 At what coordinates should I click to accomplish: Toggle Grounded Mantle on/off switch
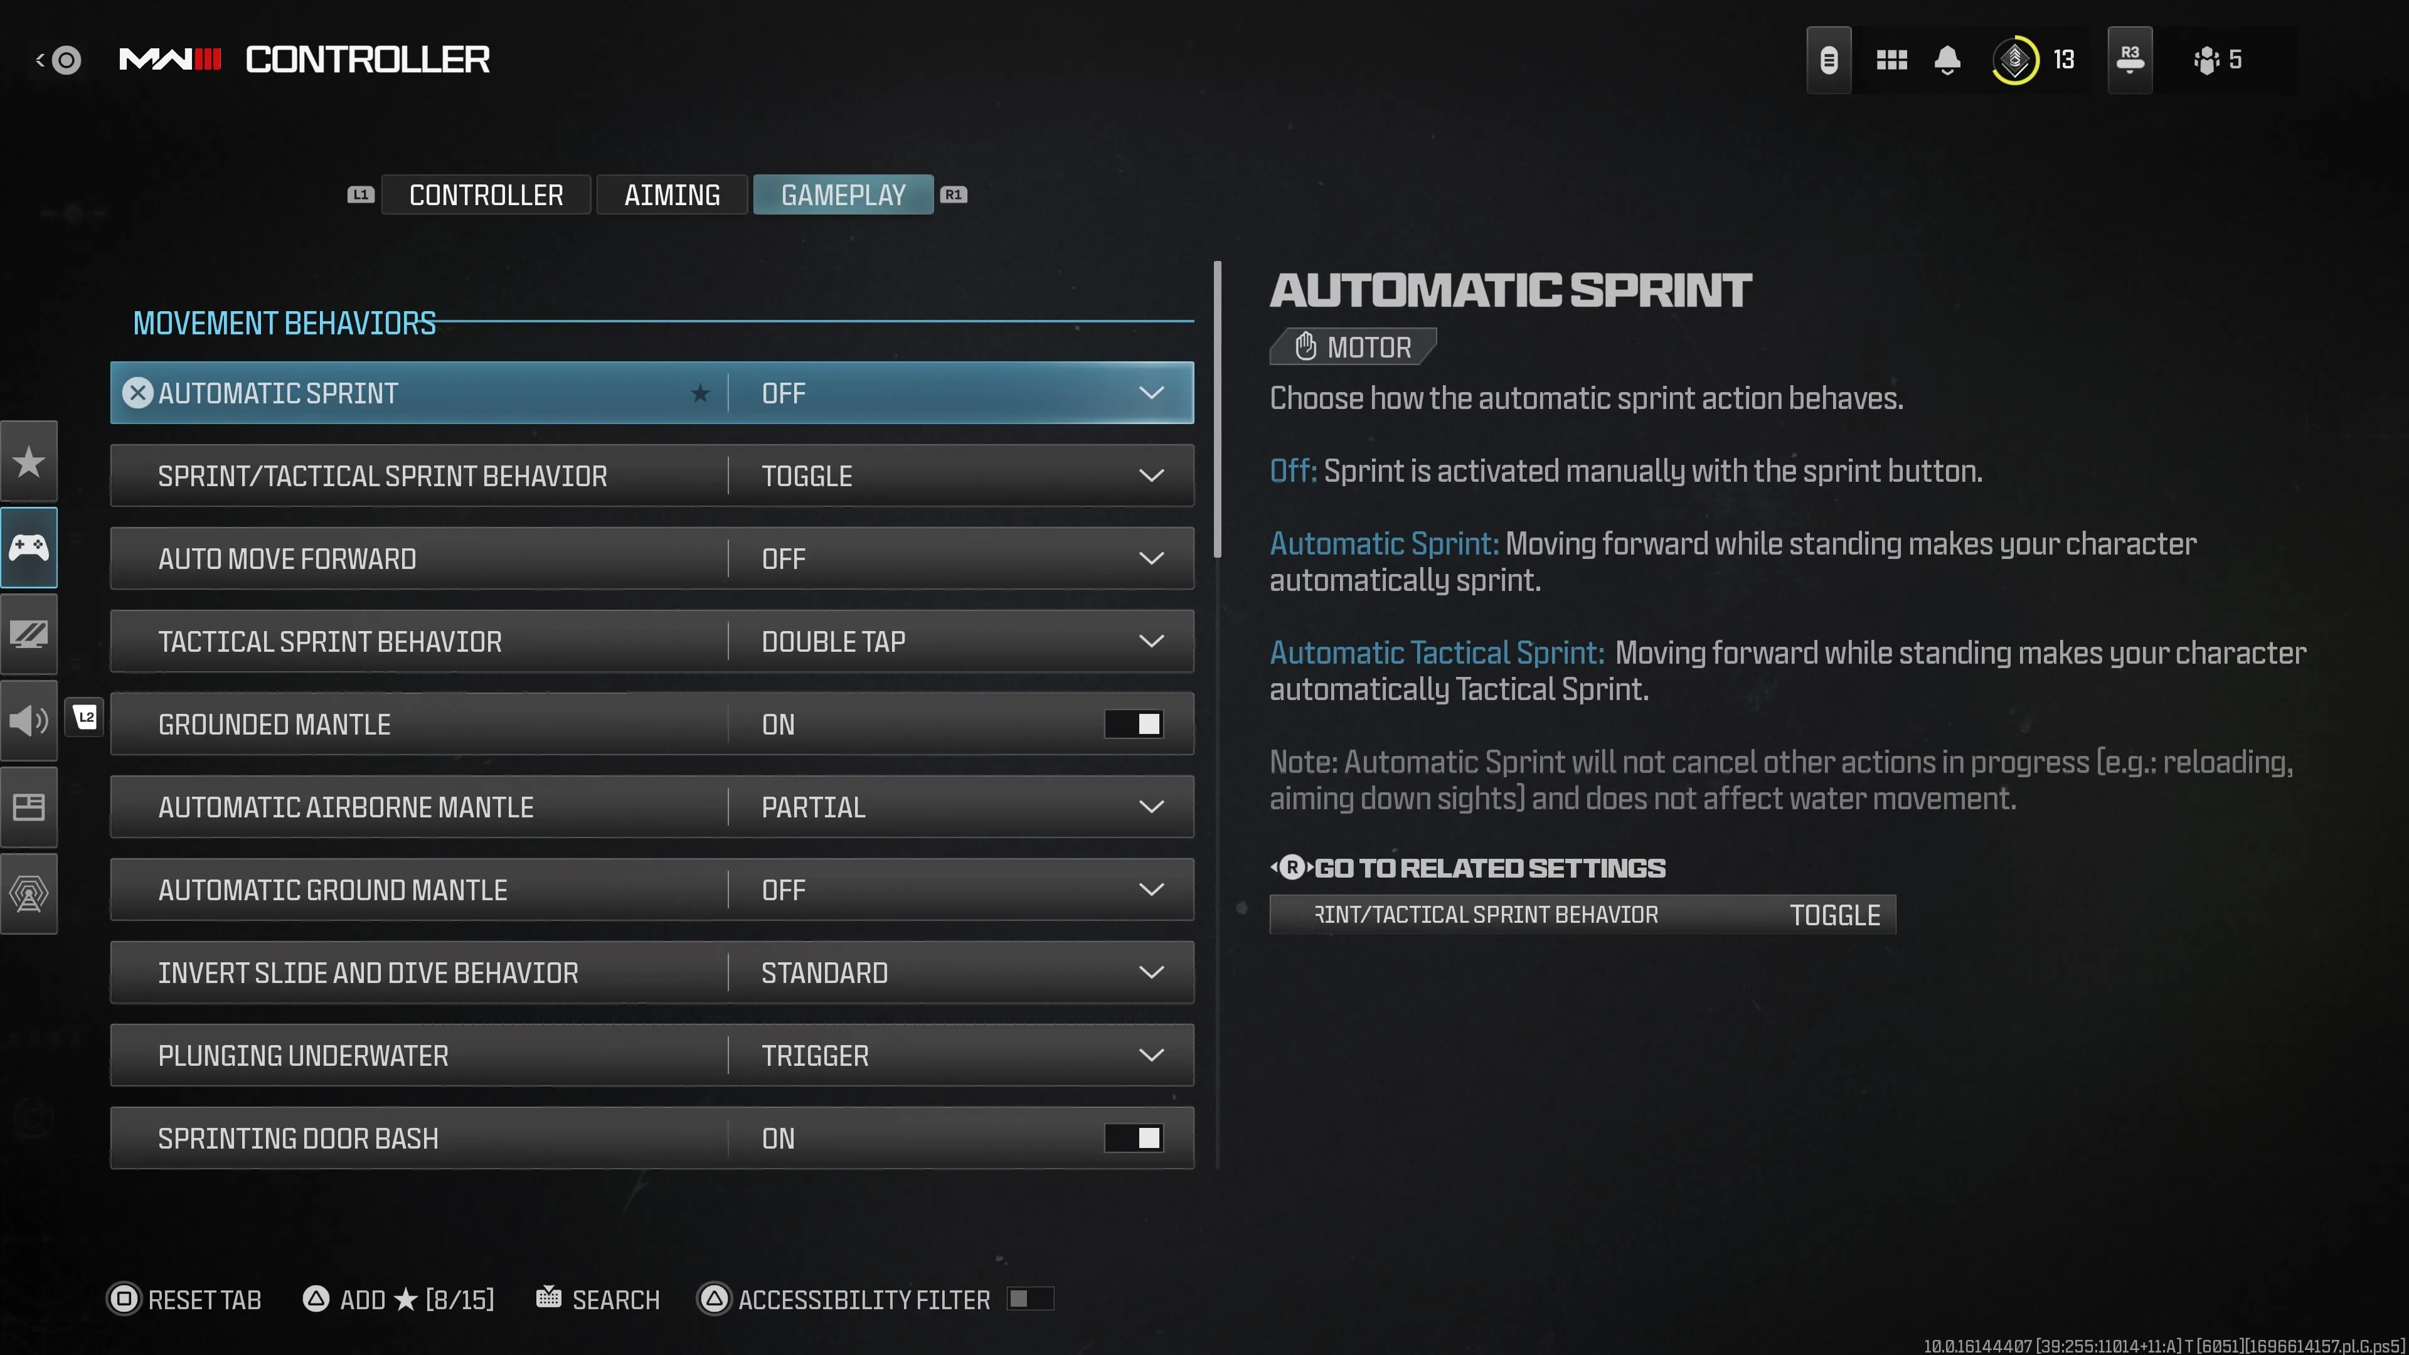tap(1134, 723)
